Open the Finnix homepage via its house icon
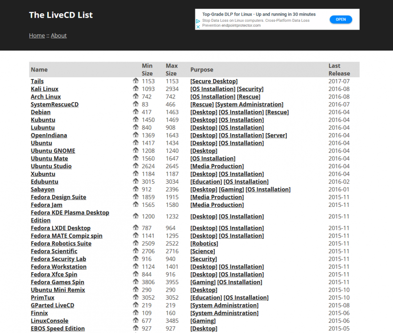 click(x=135, y=313)
